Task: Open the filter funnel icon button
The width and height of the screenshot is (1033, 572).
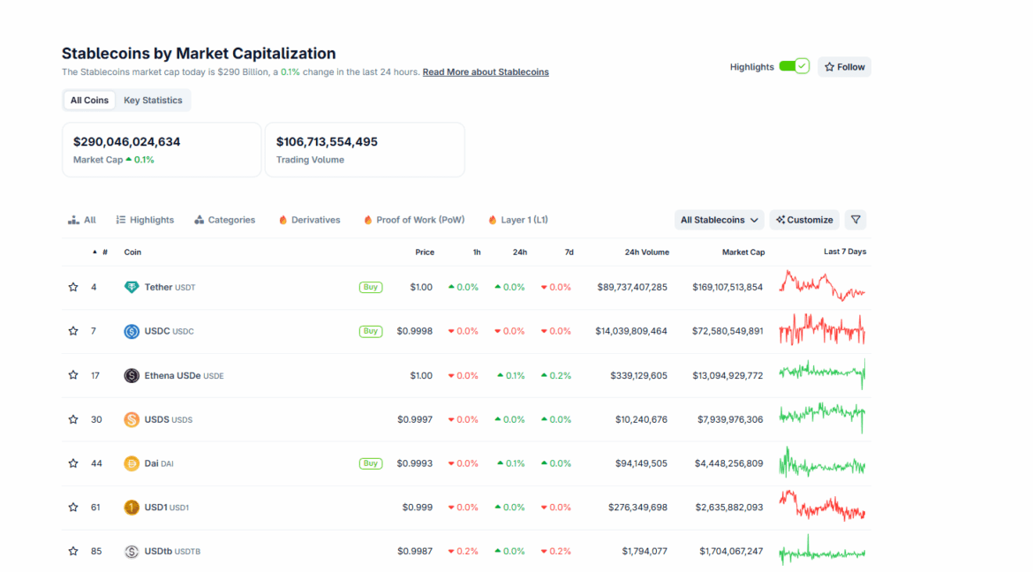Action: [856, 220]
